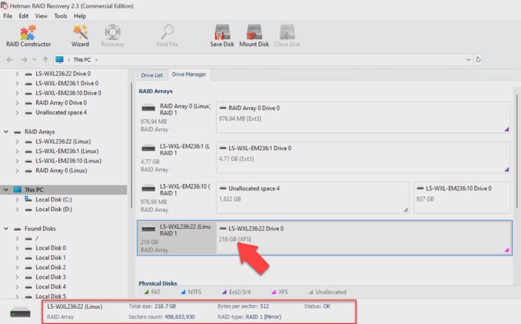Go forward with the navigation arrow
521x324 pixels.
(24, 60)
